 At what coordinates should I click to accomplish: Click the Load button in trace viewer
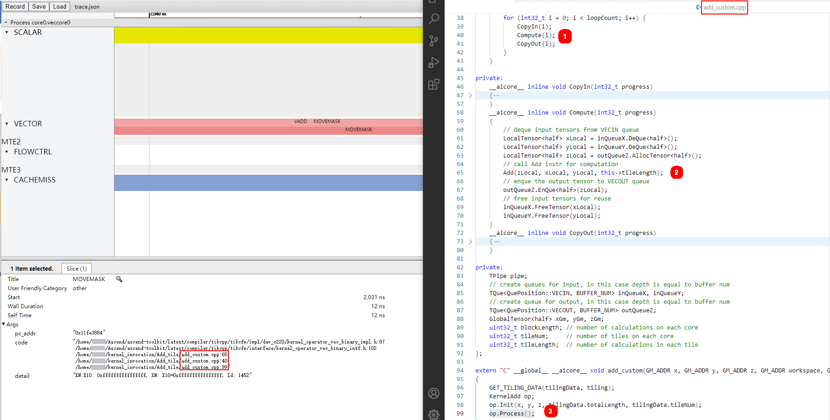[60, 6]
